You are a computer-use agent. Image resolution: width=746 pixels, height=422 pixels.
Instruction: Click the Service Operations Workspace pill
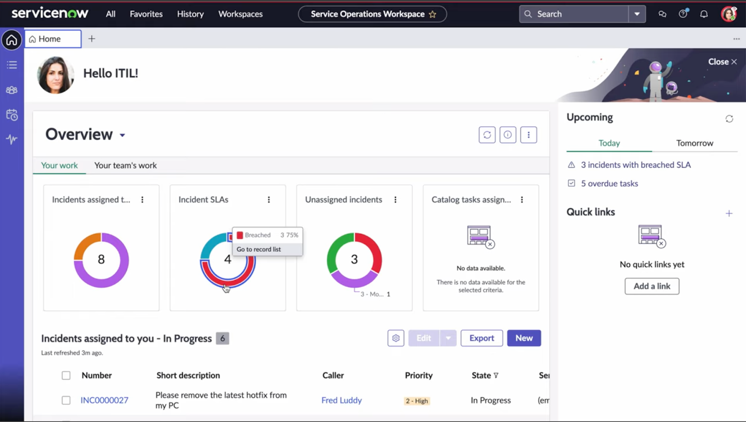coord(372,14)
